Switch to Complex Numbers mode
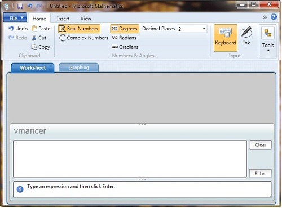This screenshot has height=208, width=282. pos(83,38)
